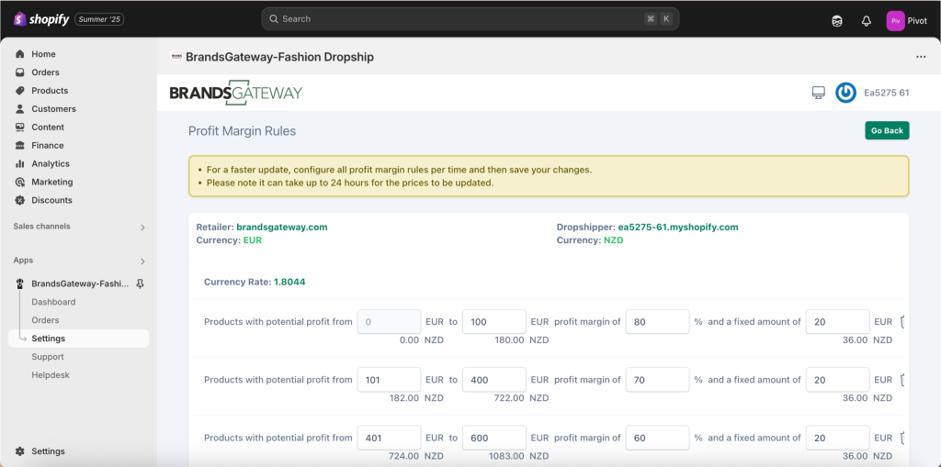Click the BrandsGateway-Fashion Dropship title icon
941x467 pixels.
(176, 57)
